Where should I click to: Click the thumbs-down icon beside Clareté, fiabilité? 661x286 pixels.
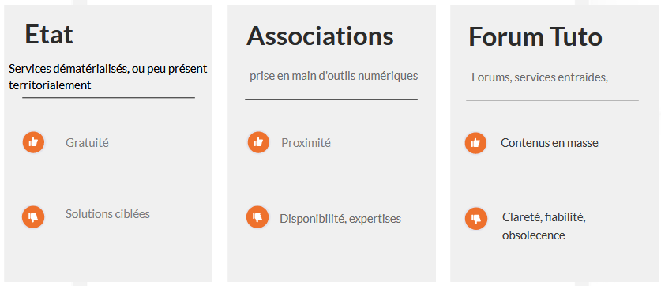click(x=476, y=219)
